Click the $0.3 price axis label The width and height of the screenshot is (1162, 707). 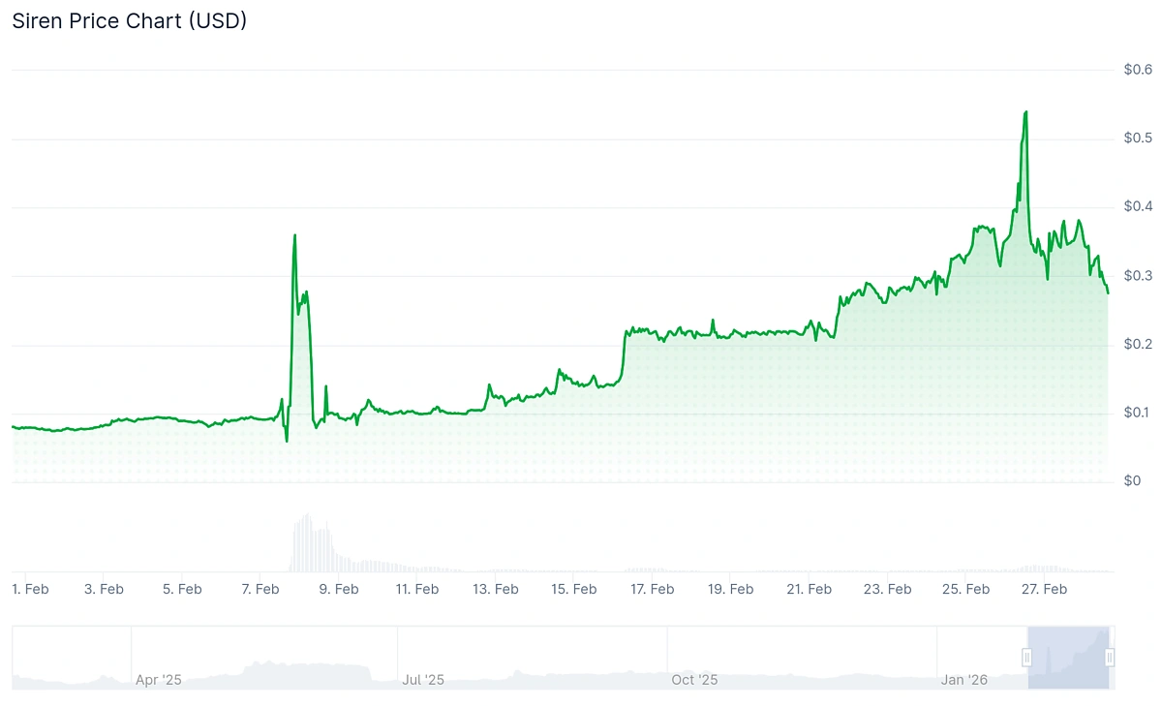point(1138,276)
